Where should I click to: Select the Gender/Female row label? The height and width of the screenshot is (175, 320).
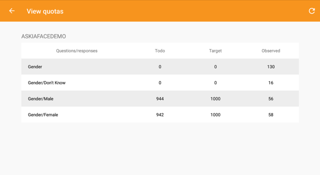click(x=43, y=115)
